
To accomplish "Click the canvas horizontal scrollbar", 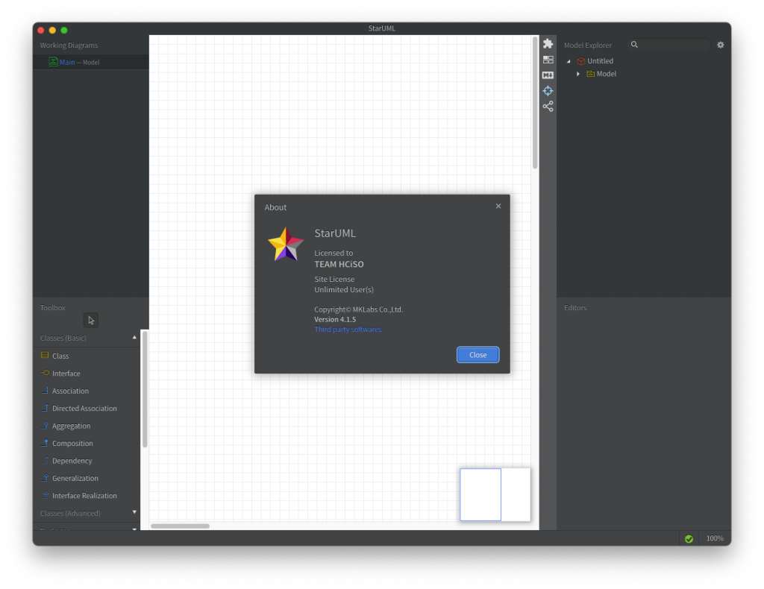I will pos(180,526).
